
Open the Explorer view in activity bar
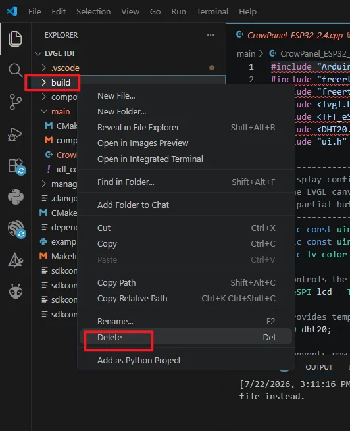15,38
